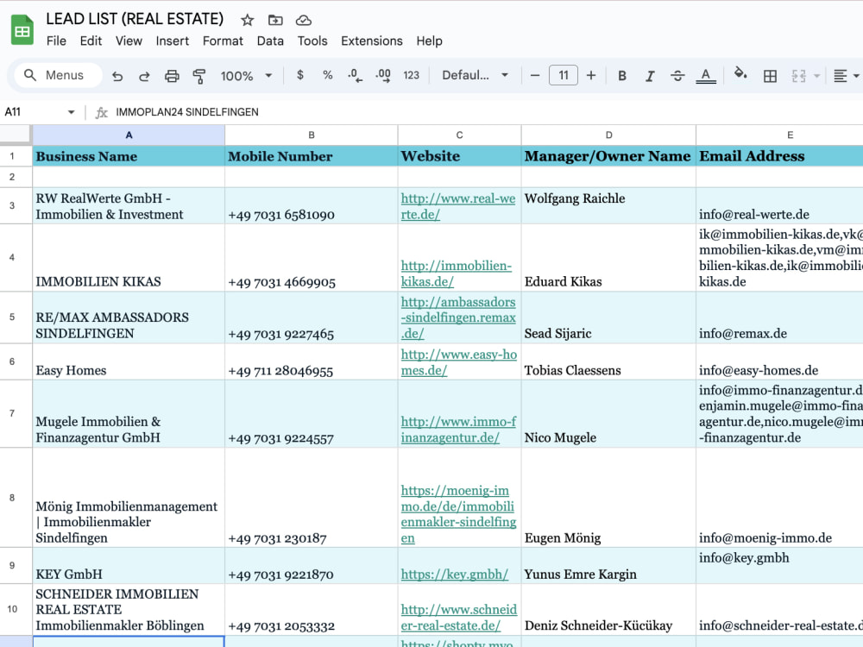Screen dimensions: 863x647
Task: Toggle italic formatting
Action: 650,75
